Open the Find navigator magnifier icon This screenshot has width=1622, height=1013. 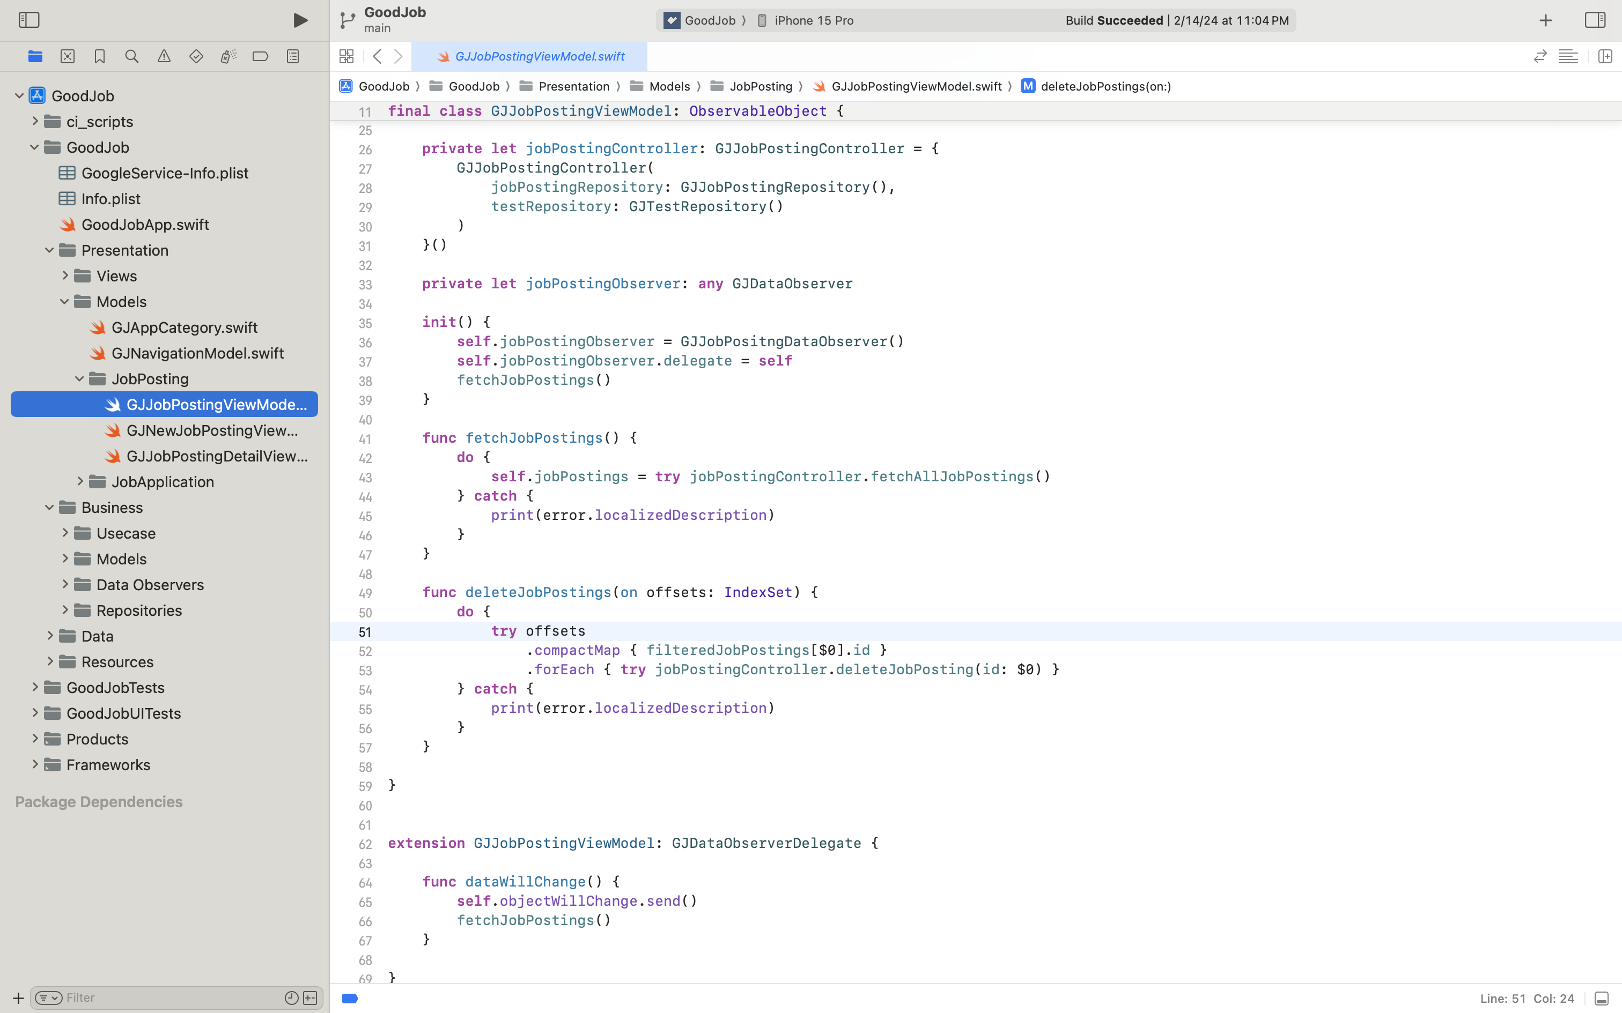(x=131, y=56)
